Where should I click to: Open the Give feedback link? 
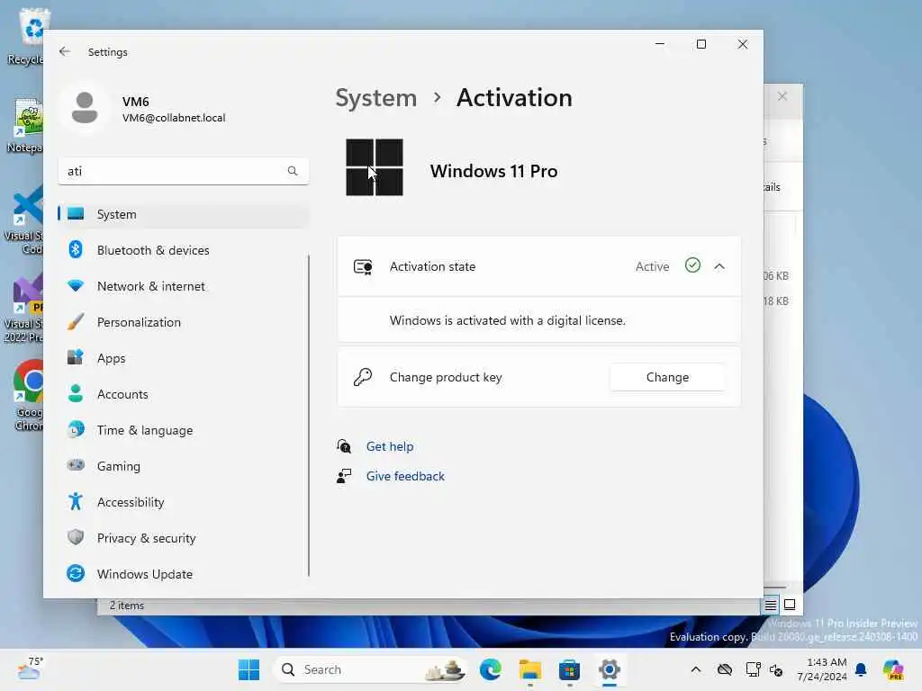(405, 477)
